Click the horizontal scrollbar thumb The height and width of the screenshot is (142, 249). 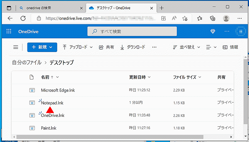110,137
